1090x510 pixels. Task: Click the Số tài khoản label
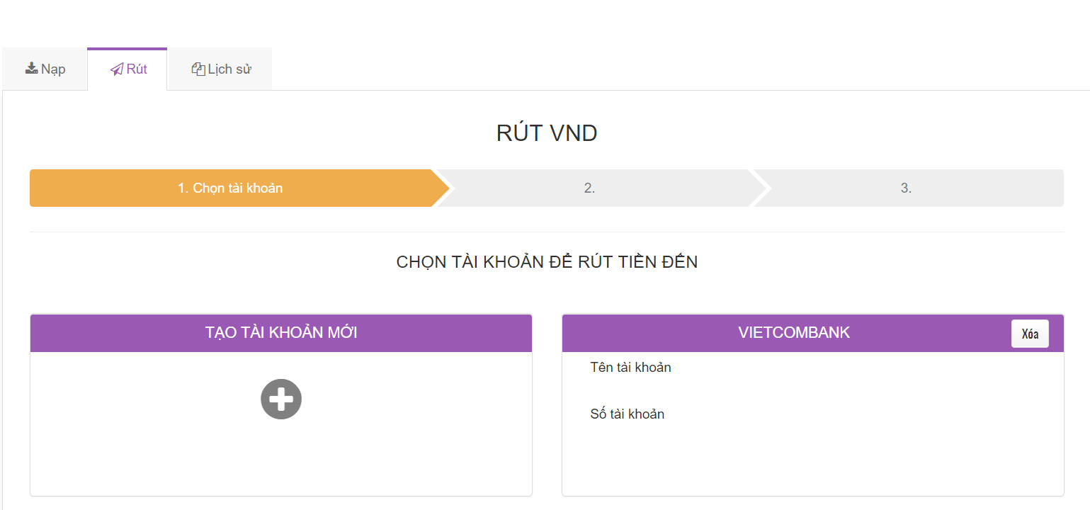(x=628, y=414)
